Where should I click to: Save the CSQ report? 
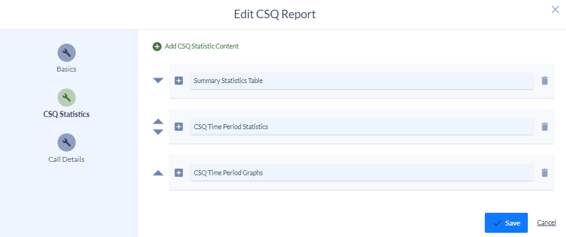(x=506, y=222)
